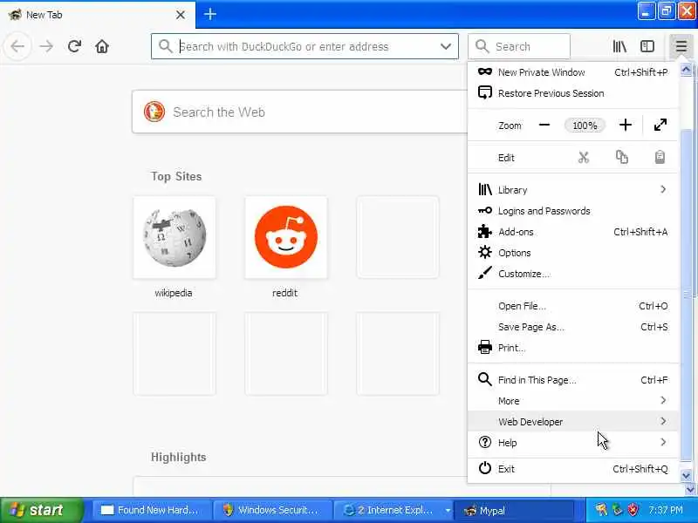This screenshot has height=523, width=698.
Task: Focus the address bar field
Action: tap(305, 46)
